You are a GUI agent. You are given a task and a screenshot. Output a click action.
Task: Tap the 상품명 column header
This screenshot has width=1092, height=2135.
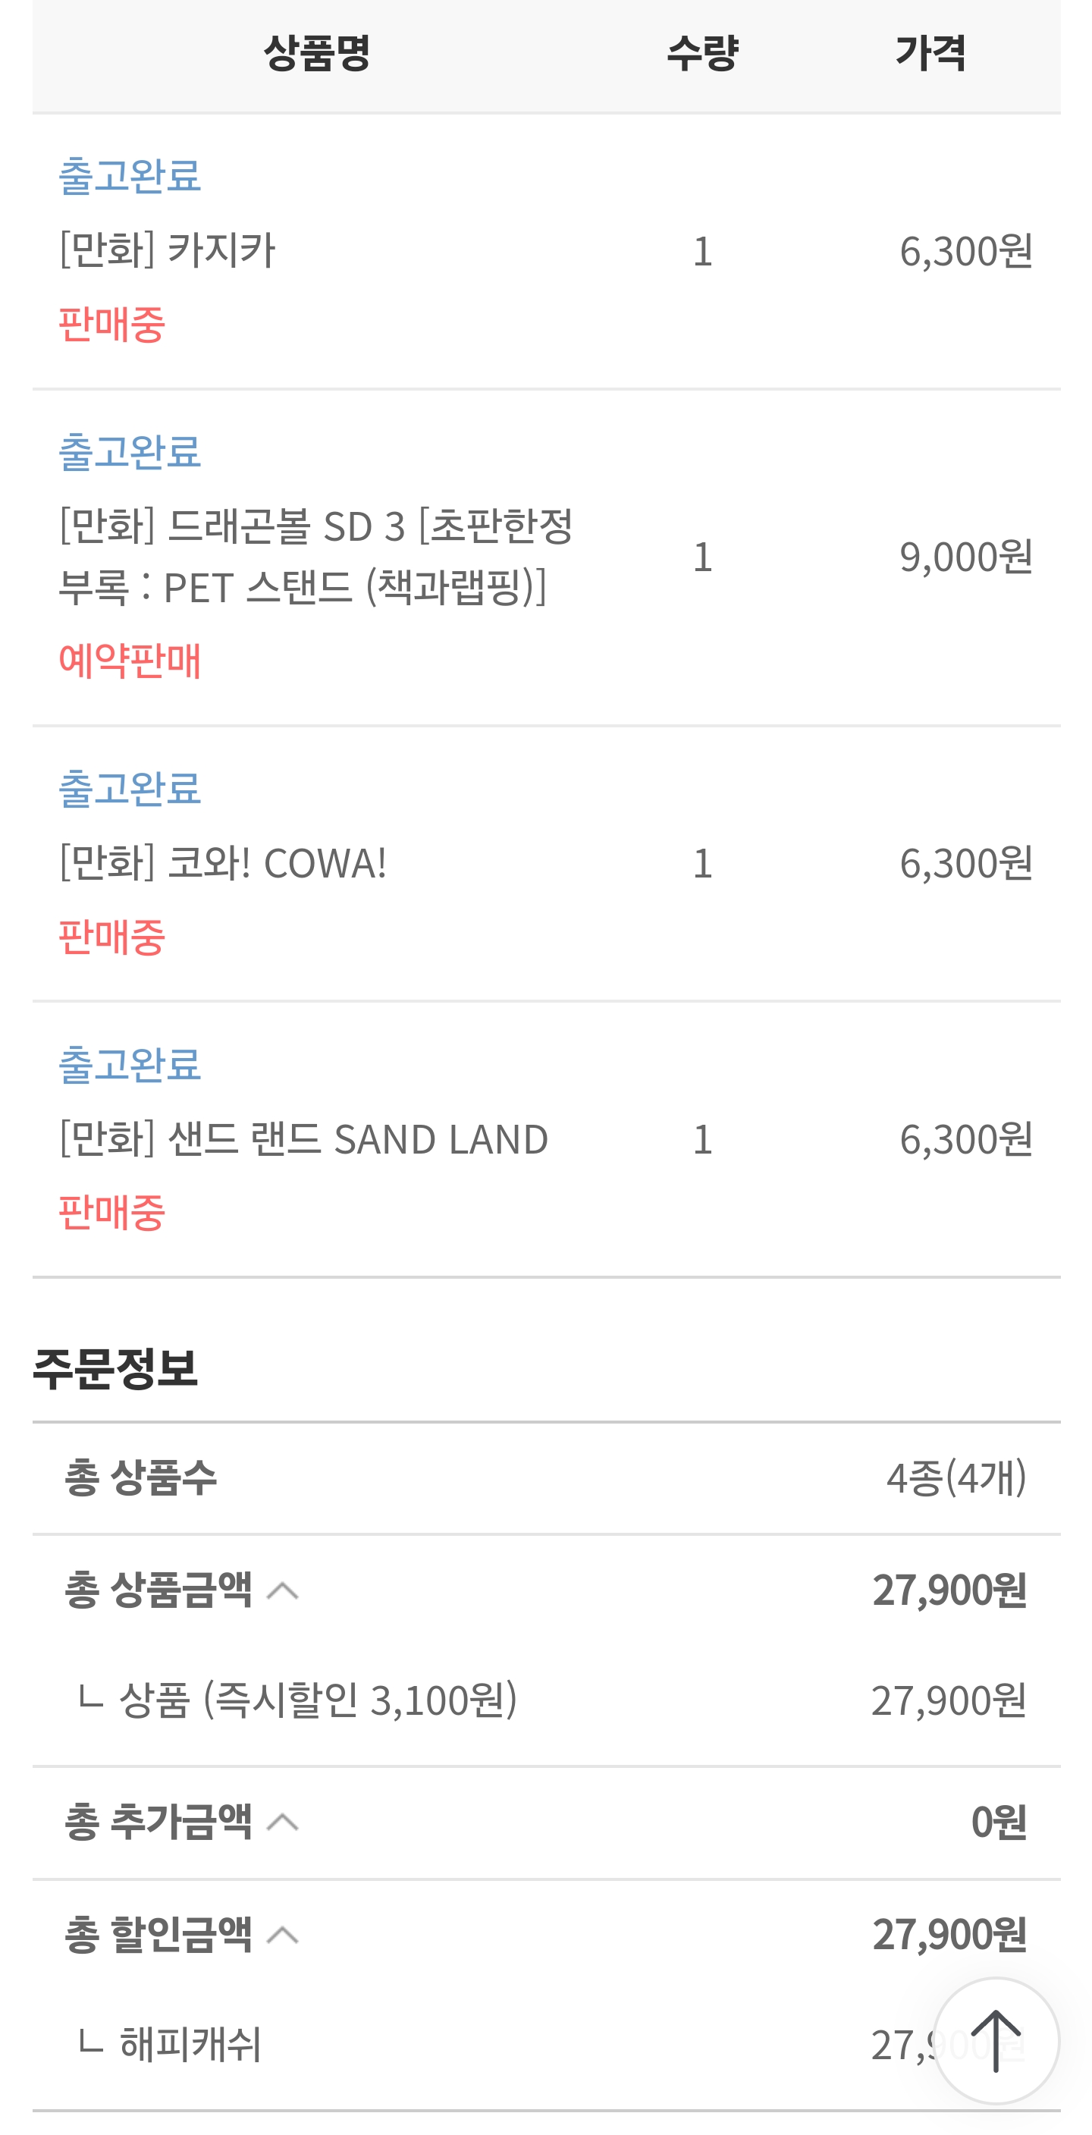pos(316,53)
